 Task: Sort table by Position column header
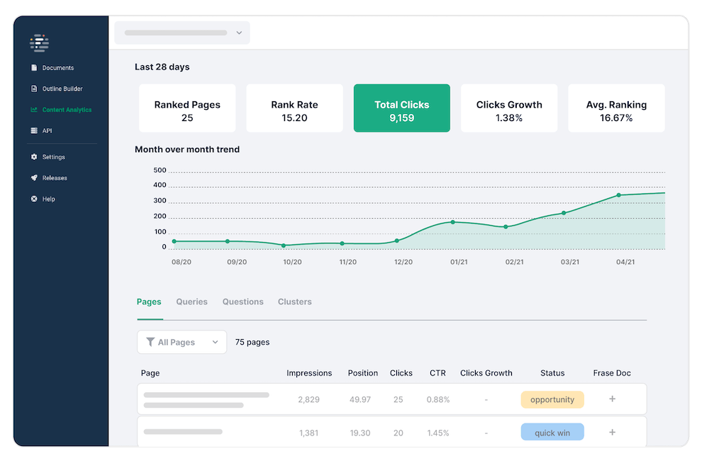pyautogui.click(x=362, y=373)
